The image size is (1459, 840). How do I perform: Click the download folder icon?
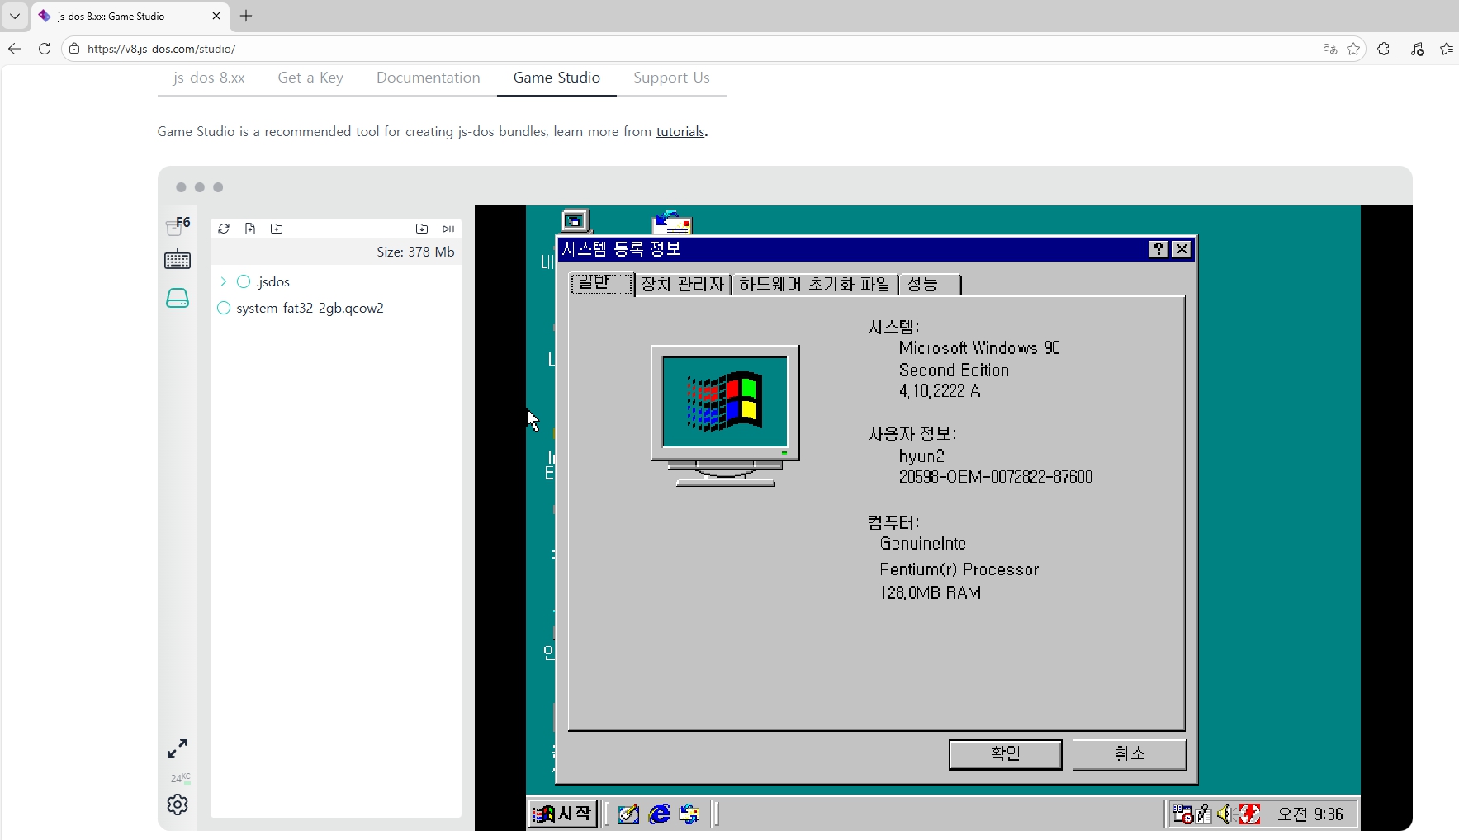[422, 229]
